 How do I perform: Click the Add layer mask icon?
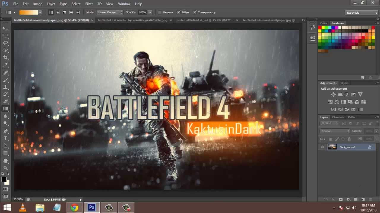pyautogui.click(x=341, y=200)
